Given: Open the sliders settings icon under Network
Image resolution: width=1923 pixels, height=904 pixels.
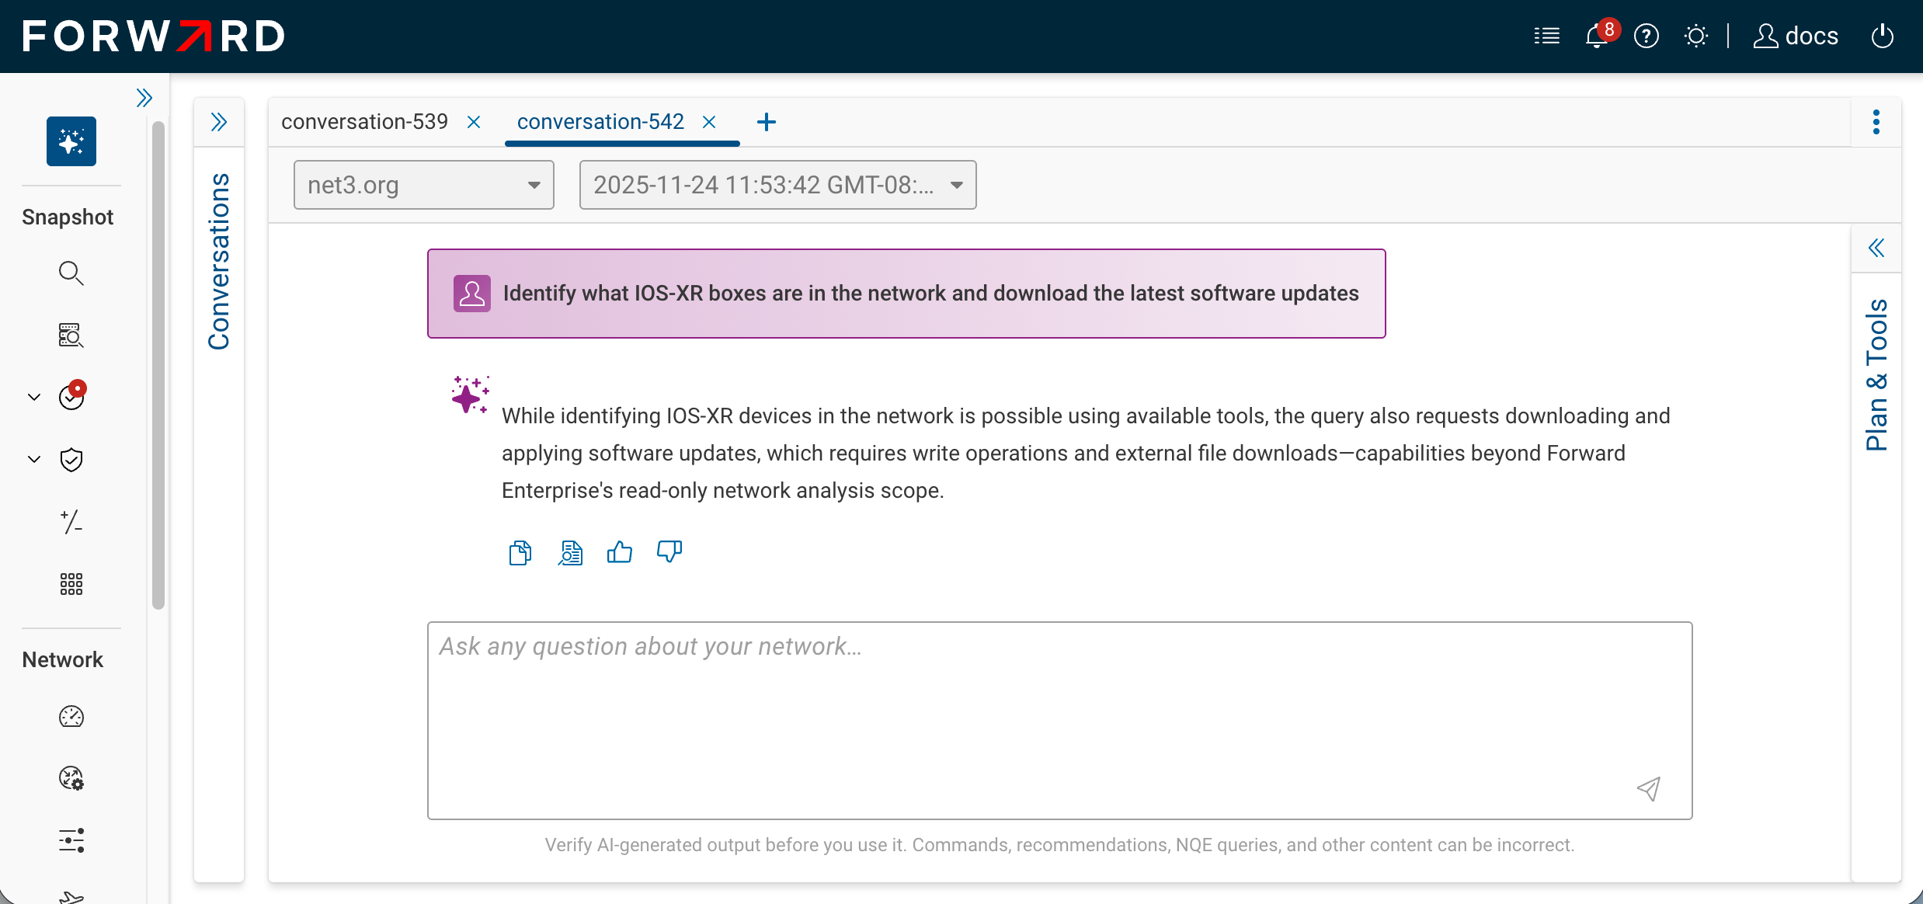Looking at the screenshot, I should tap(71, 840).
